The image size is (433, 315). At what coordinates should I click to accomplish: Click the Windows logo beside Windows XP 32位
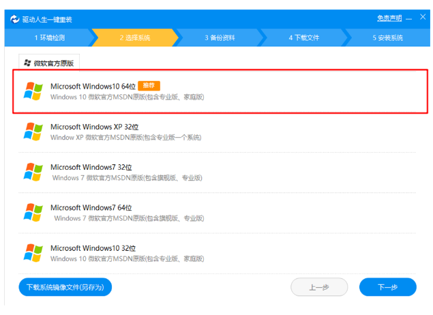[x=33, y=132]
